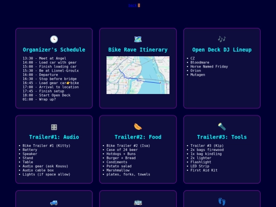Click 'Horse Named Friday' in the lineup
The height and width of the screenshot is (207, 276).
209,66
